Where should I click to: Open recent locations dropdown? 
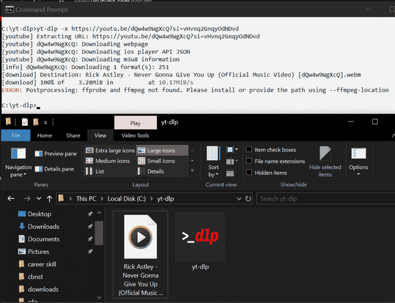(x=38, y=199)
